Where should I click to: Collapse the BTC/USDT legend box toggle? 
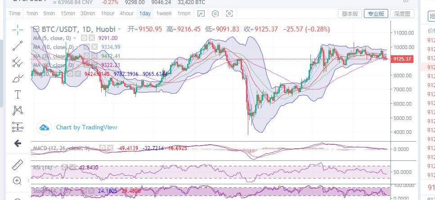(x=36, y=29)
